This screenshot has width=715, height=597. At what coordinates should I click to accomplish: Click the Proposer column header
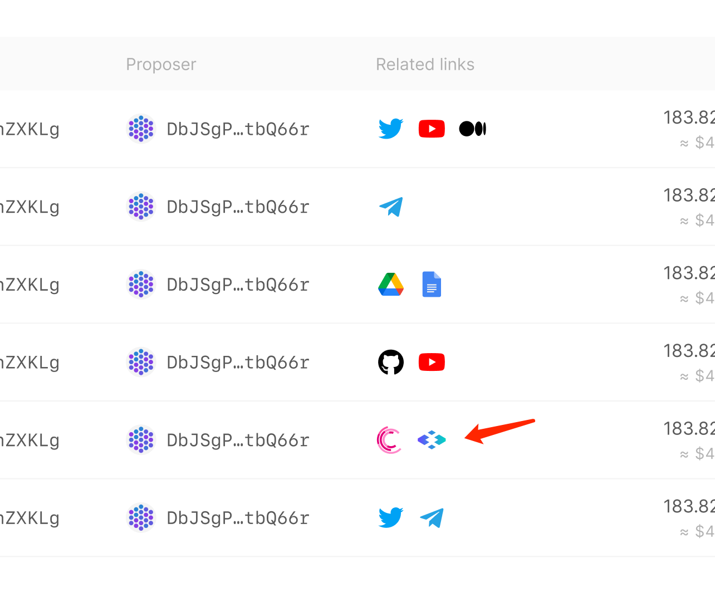(161, 64)
